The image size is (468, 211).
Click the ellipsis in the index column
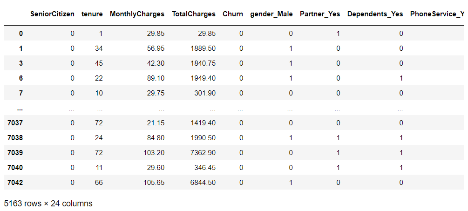coord(20,108)
